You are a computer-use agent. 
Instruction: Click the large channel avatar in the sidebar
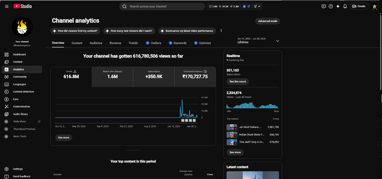click(x=22, y=27)
